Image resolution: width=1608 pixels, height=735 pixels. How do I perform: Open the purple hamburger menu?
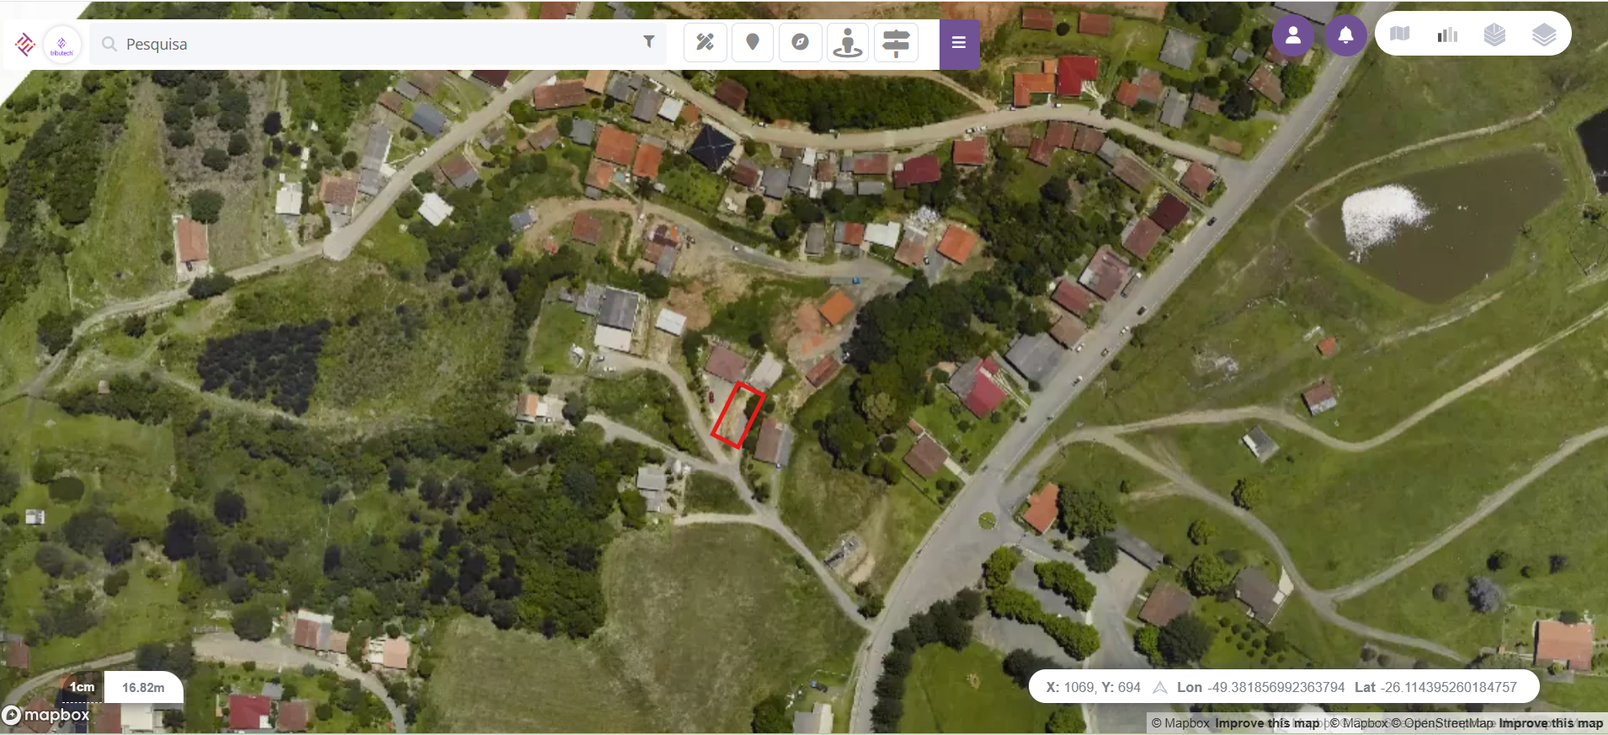click(959, 43)
